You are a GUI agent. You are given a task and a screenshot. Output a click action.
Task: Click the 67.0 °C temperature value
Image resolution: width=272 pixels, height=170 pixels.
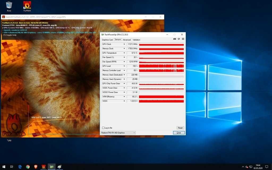coord(132,53)
